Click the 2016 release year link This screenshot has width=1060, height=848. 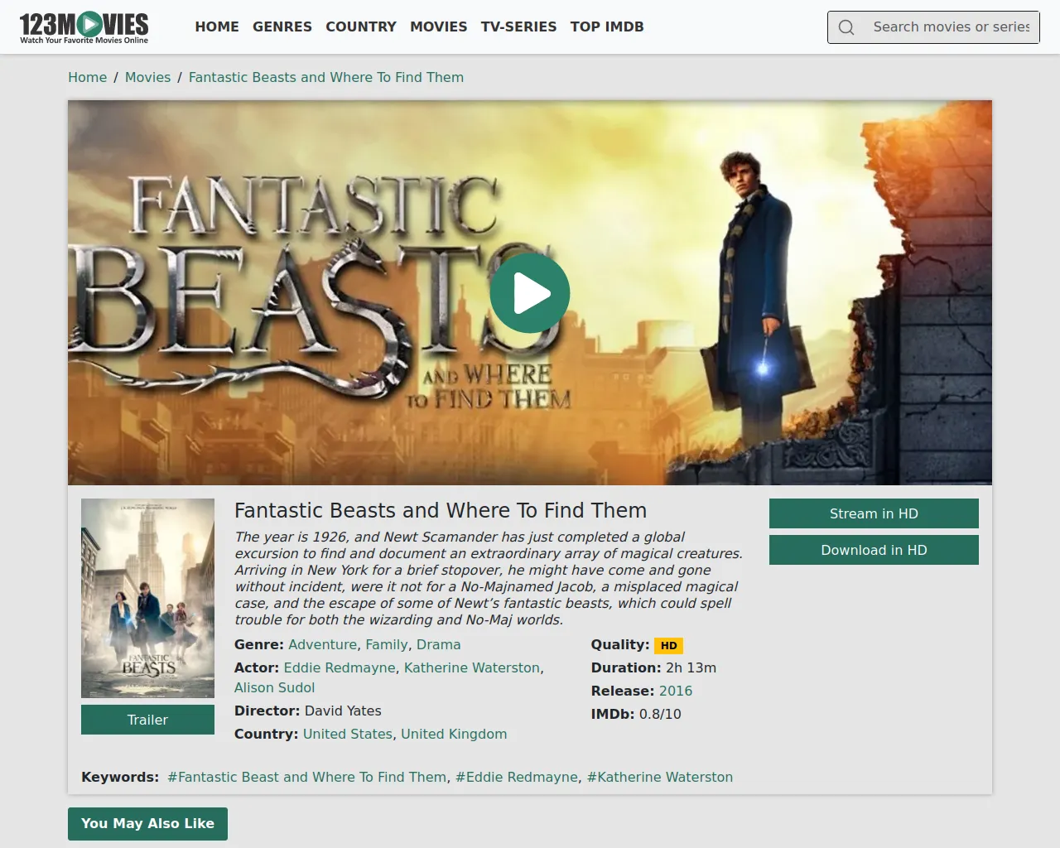click(x=675, y=691)
